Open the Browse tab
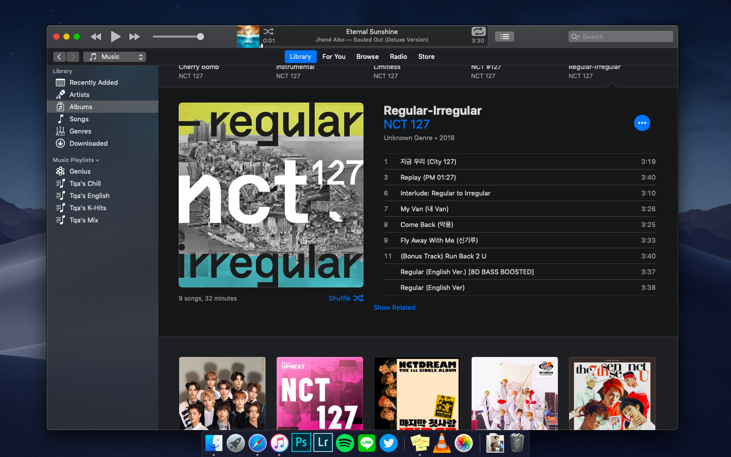This screenshot has height=457, width=731. [x=368, y=57]
